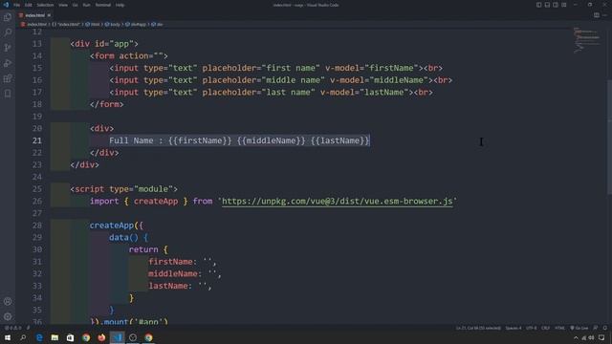612x344 pixels.
Task: Click the VS Code logo icon
Action: click(6, 5)
